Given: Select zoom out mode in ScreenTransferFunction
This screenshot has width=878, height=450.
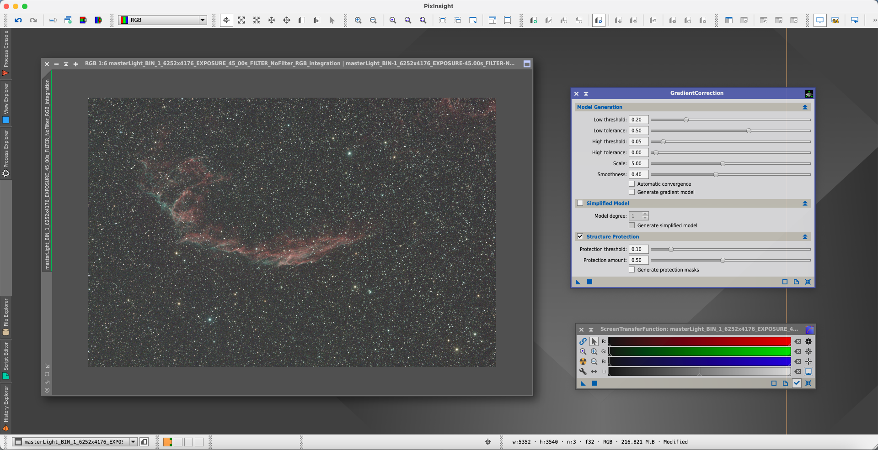Looking at the screenshot, I should tap(594, 361).
